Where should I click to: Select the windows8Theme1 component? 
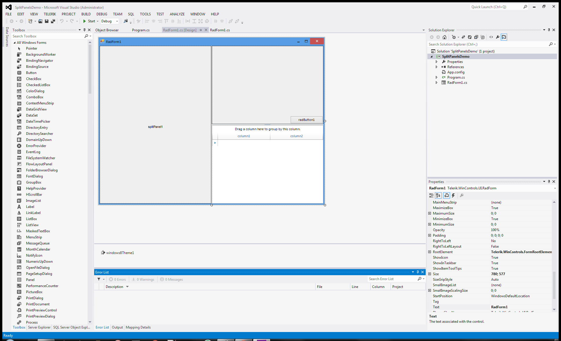(117, 253)
